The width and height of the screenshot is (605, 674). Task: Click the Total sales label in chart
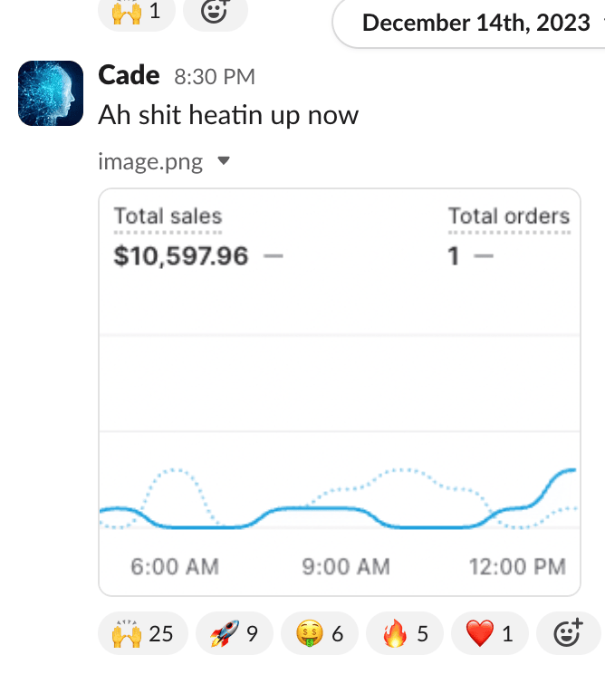pos(168,217)
